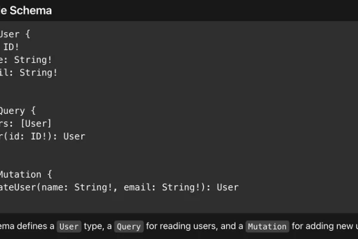358x239 pixels.
Task: Click the first 'String!' type in code
Action: click(x=33, y=60)
